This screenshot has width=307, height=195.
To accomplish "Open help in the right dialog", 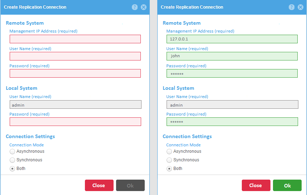I will (291, 7).
